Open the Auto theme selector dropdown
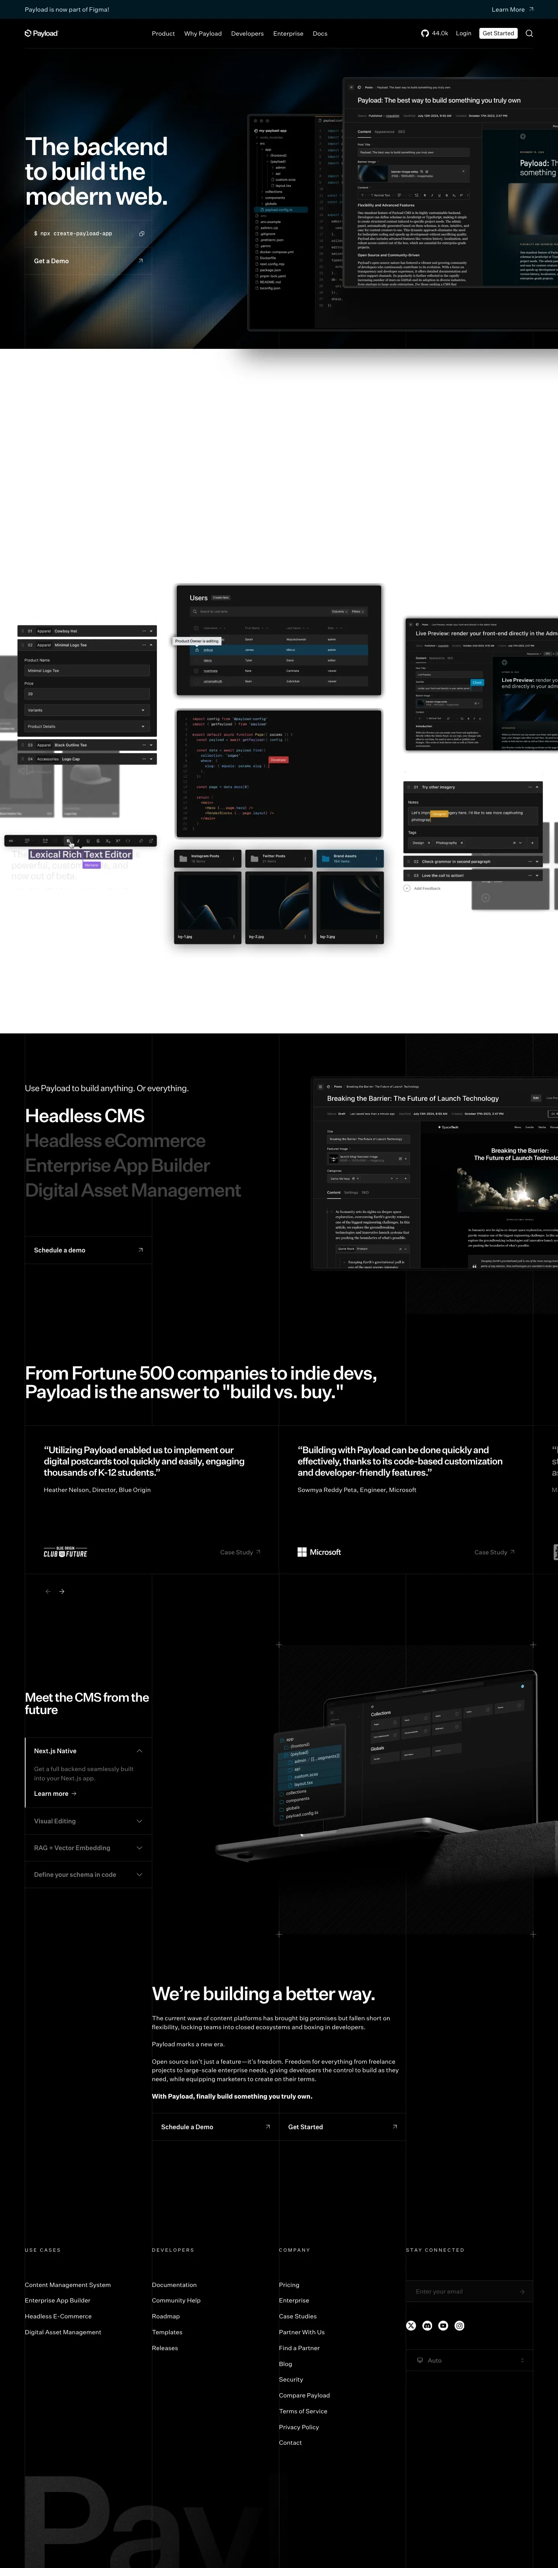The height and width of the screenshot is (2568, 558). coord(468,2361)
